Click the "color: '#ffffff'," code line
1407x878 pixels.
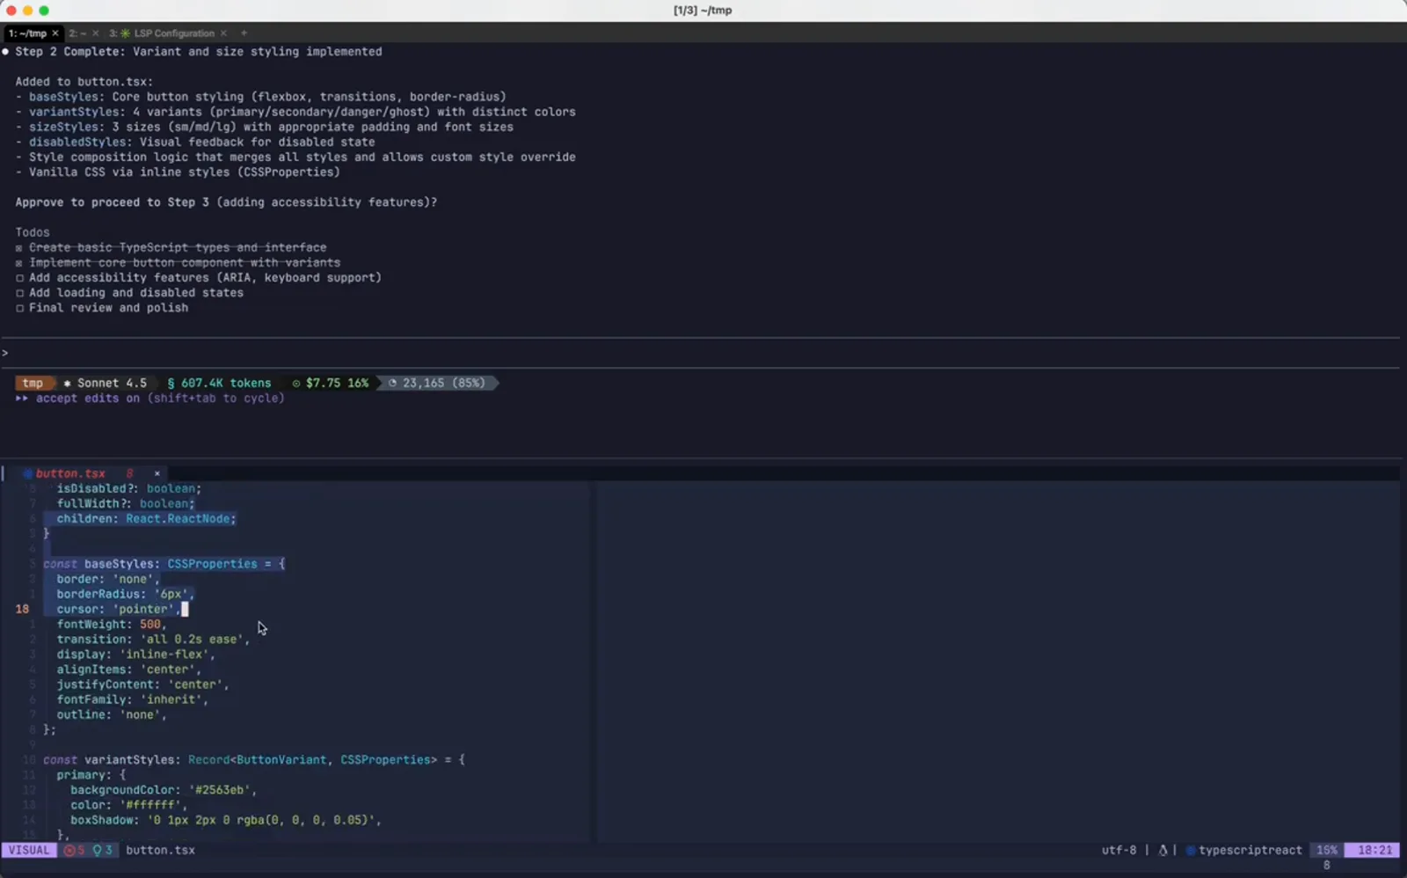129,805
